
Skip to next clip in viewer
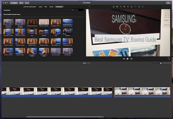click(132, 59)
